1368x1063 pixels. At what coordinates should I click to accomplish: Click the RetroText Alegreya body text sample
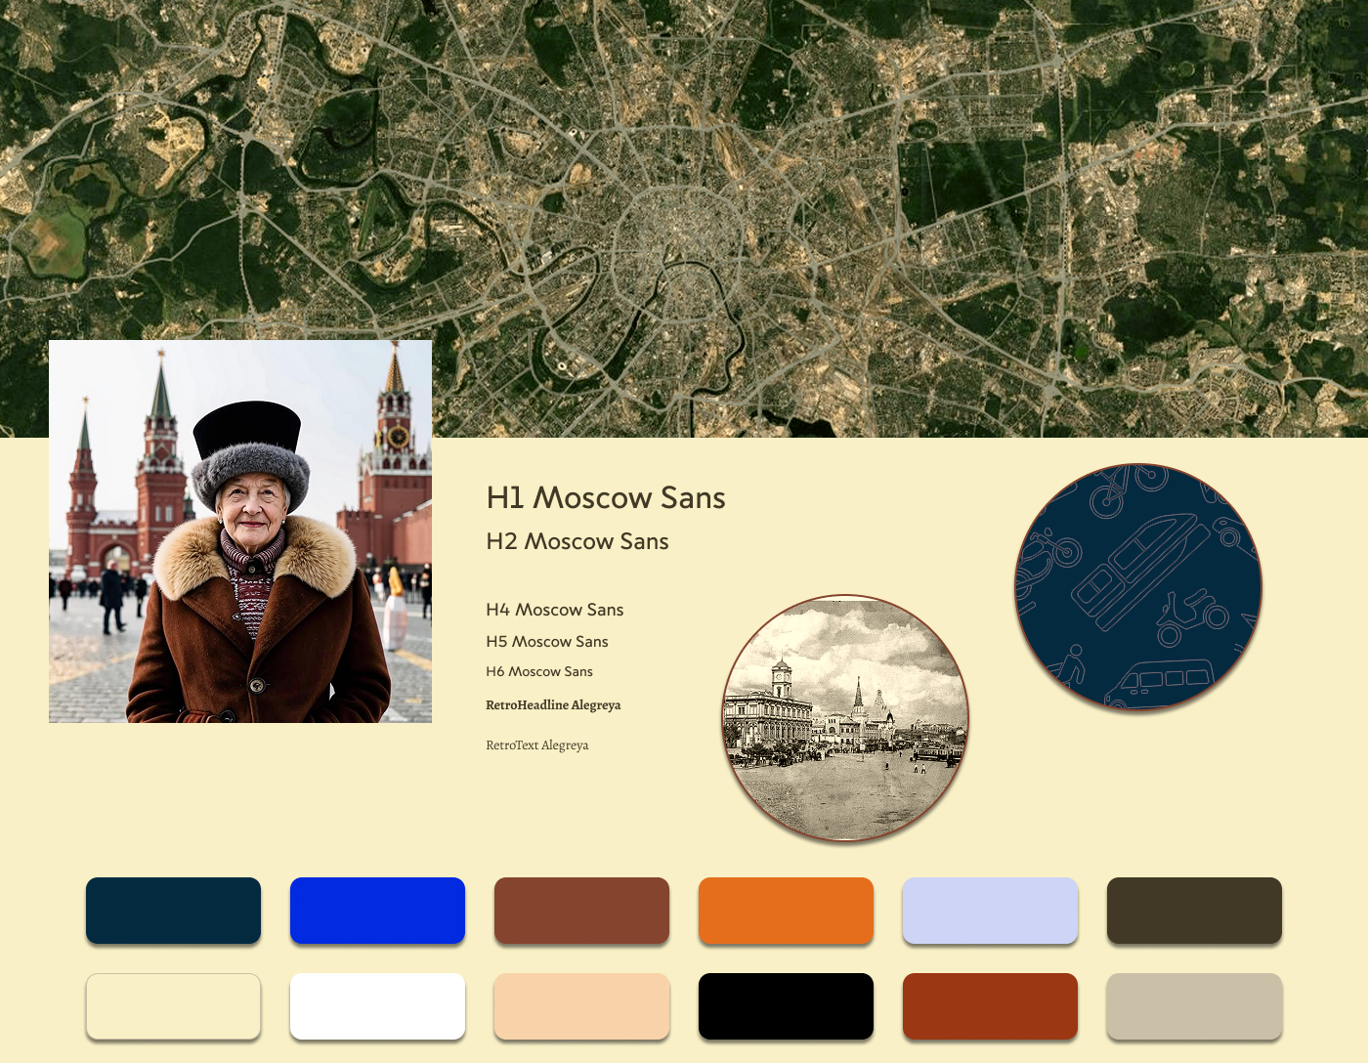(537, 744)
